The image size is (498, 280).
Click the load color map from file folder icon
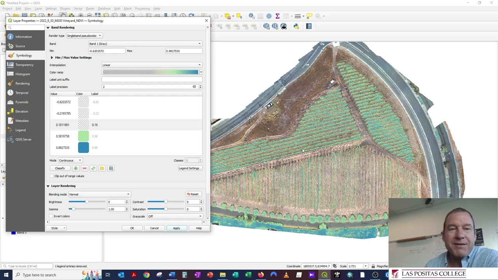click(102, 168)
